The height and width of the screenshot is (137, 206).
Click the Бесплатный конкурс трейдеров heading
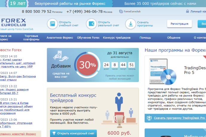click(73, 98)
